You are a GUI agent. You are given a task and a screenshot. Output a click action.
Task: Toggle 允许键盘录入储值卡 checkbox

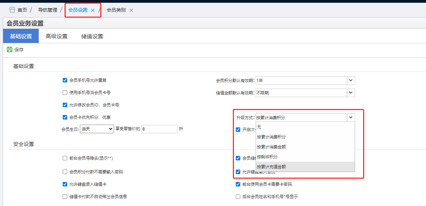[x=65, y=184]
